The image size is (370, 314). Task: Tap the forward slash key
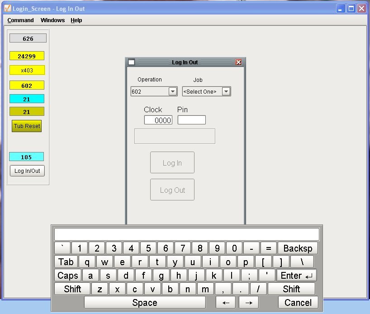pyautogui.click(x=258, y=289)
